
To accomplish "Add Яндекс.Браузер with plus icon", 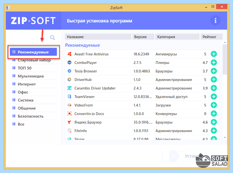I will click(214, 122).
